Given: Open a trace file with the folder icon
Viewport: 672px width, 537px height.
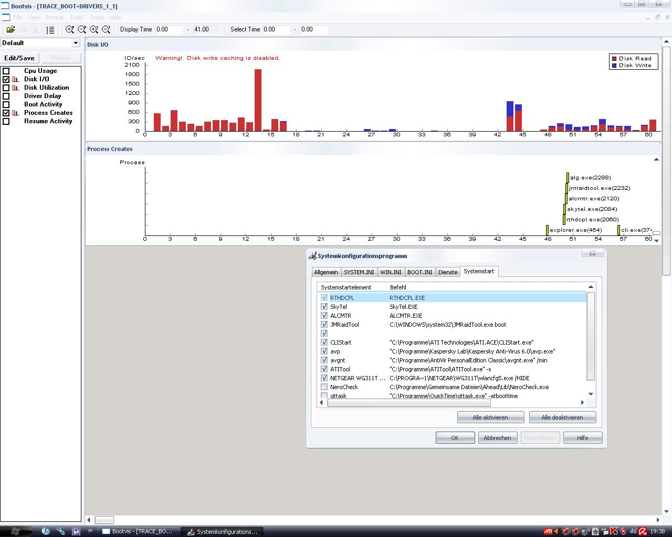Looking at the screenshot, I should coord(10,29).
